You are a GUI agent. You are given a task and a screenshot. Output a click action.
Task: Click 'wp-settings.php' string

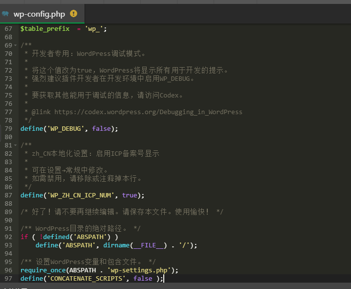pos(139,270)
